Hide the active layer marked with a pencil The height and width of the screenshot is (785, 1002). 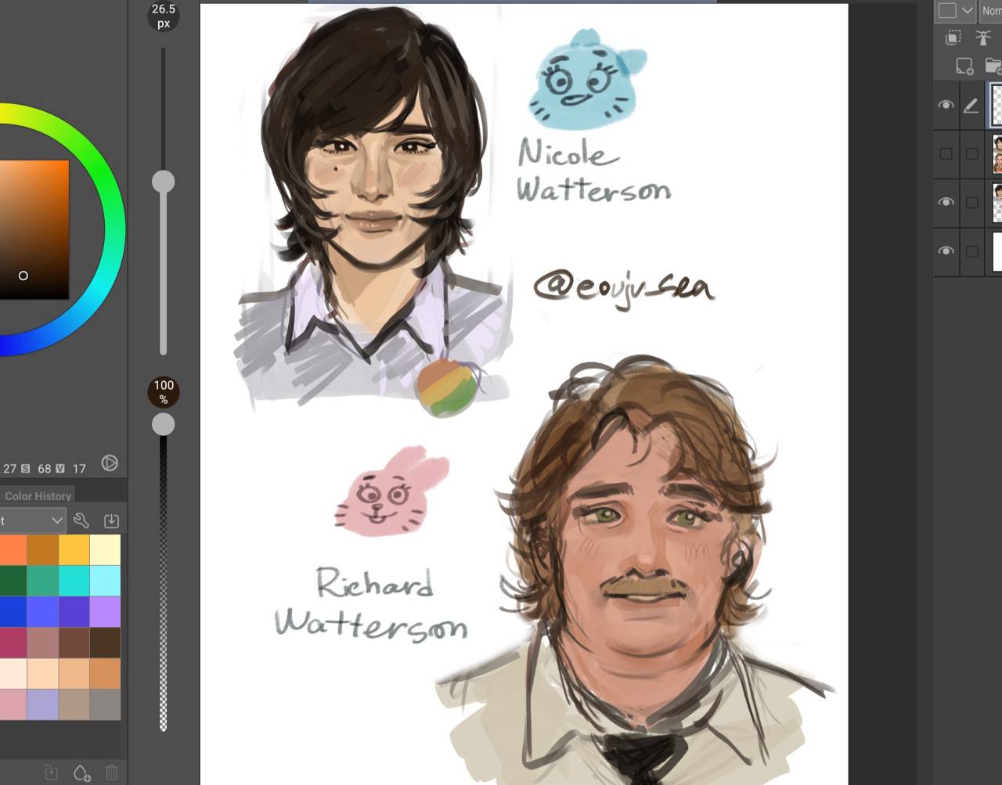(946, 105)
